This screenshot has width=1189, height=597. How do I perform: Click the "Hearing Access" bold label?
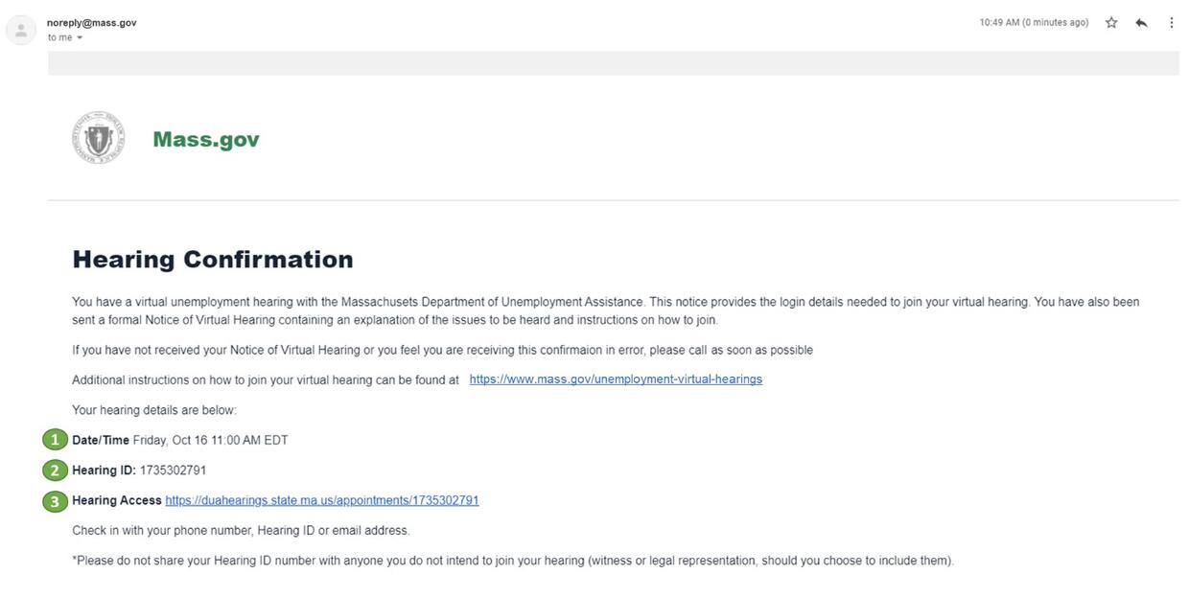(116, 500)
